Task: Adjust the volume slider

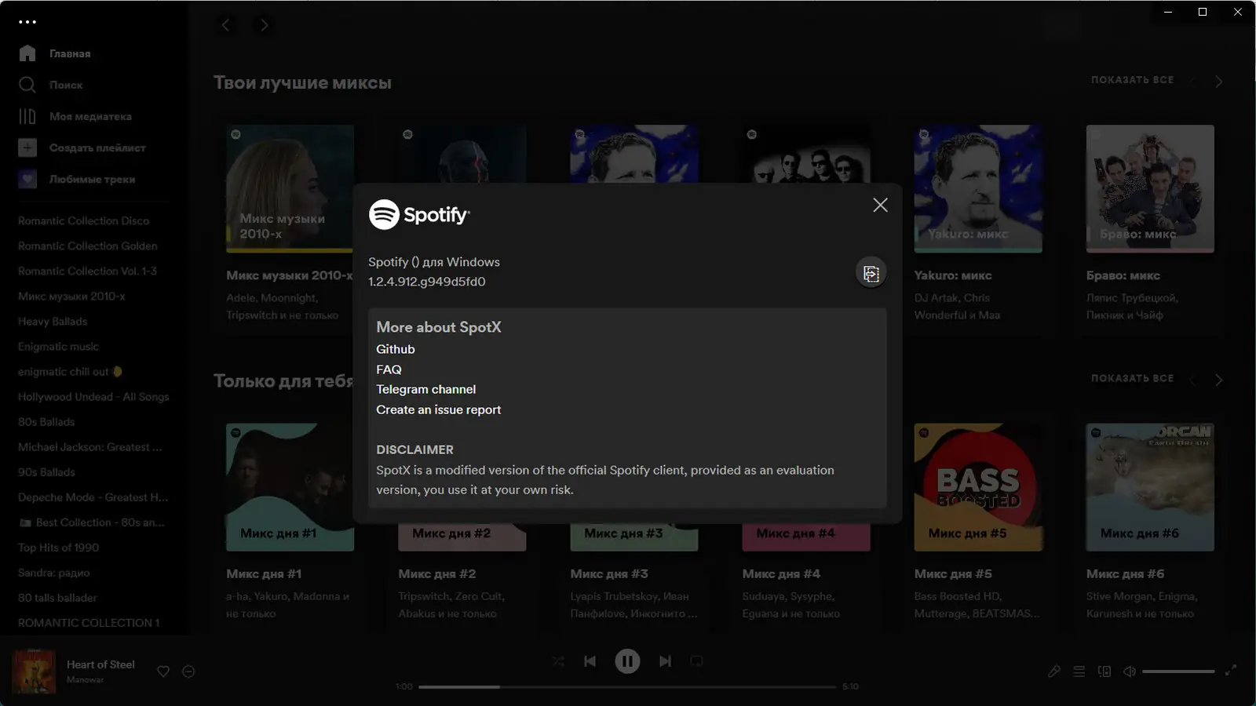Action: [x=1178, y=671]
